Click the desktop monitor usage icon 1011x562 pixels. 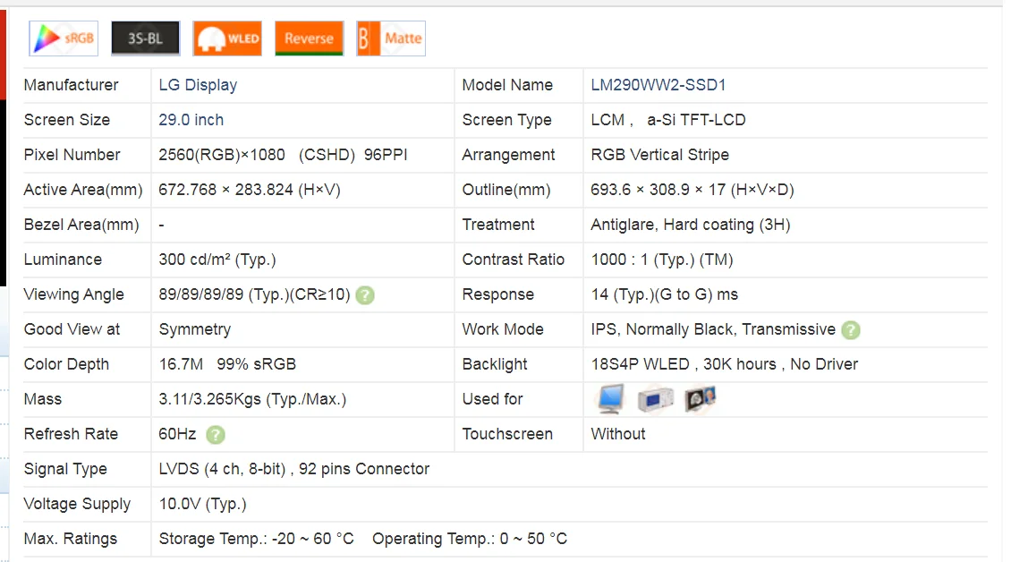610,399
